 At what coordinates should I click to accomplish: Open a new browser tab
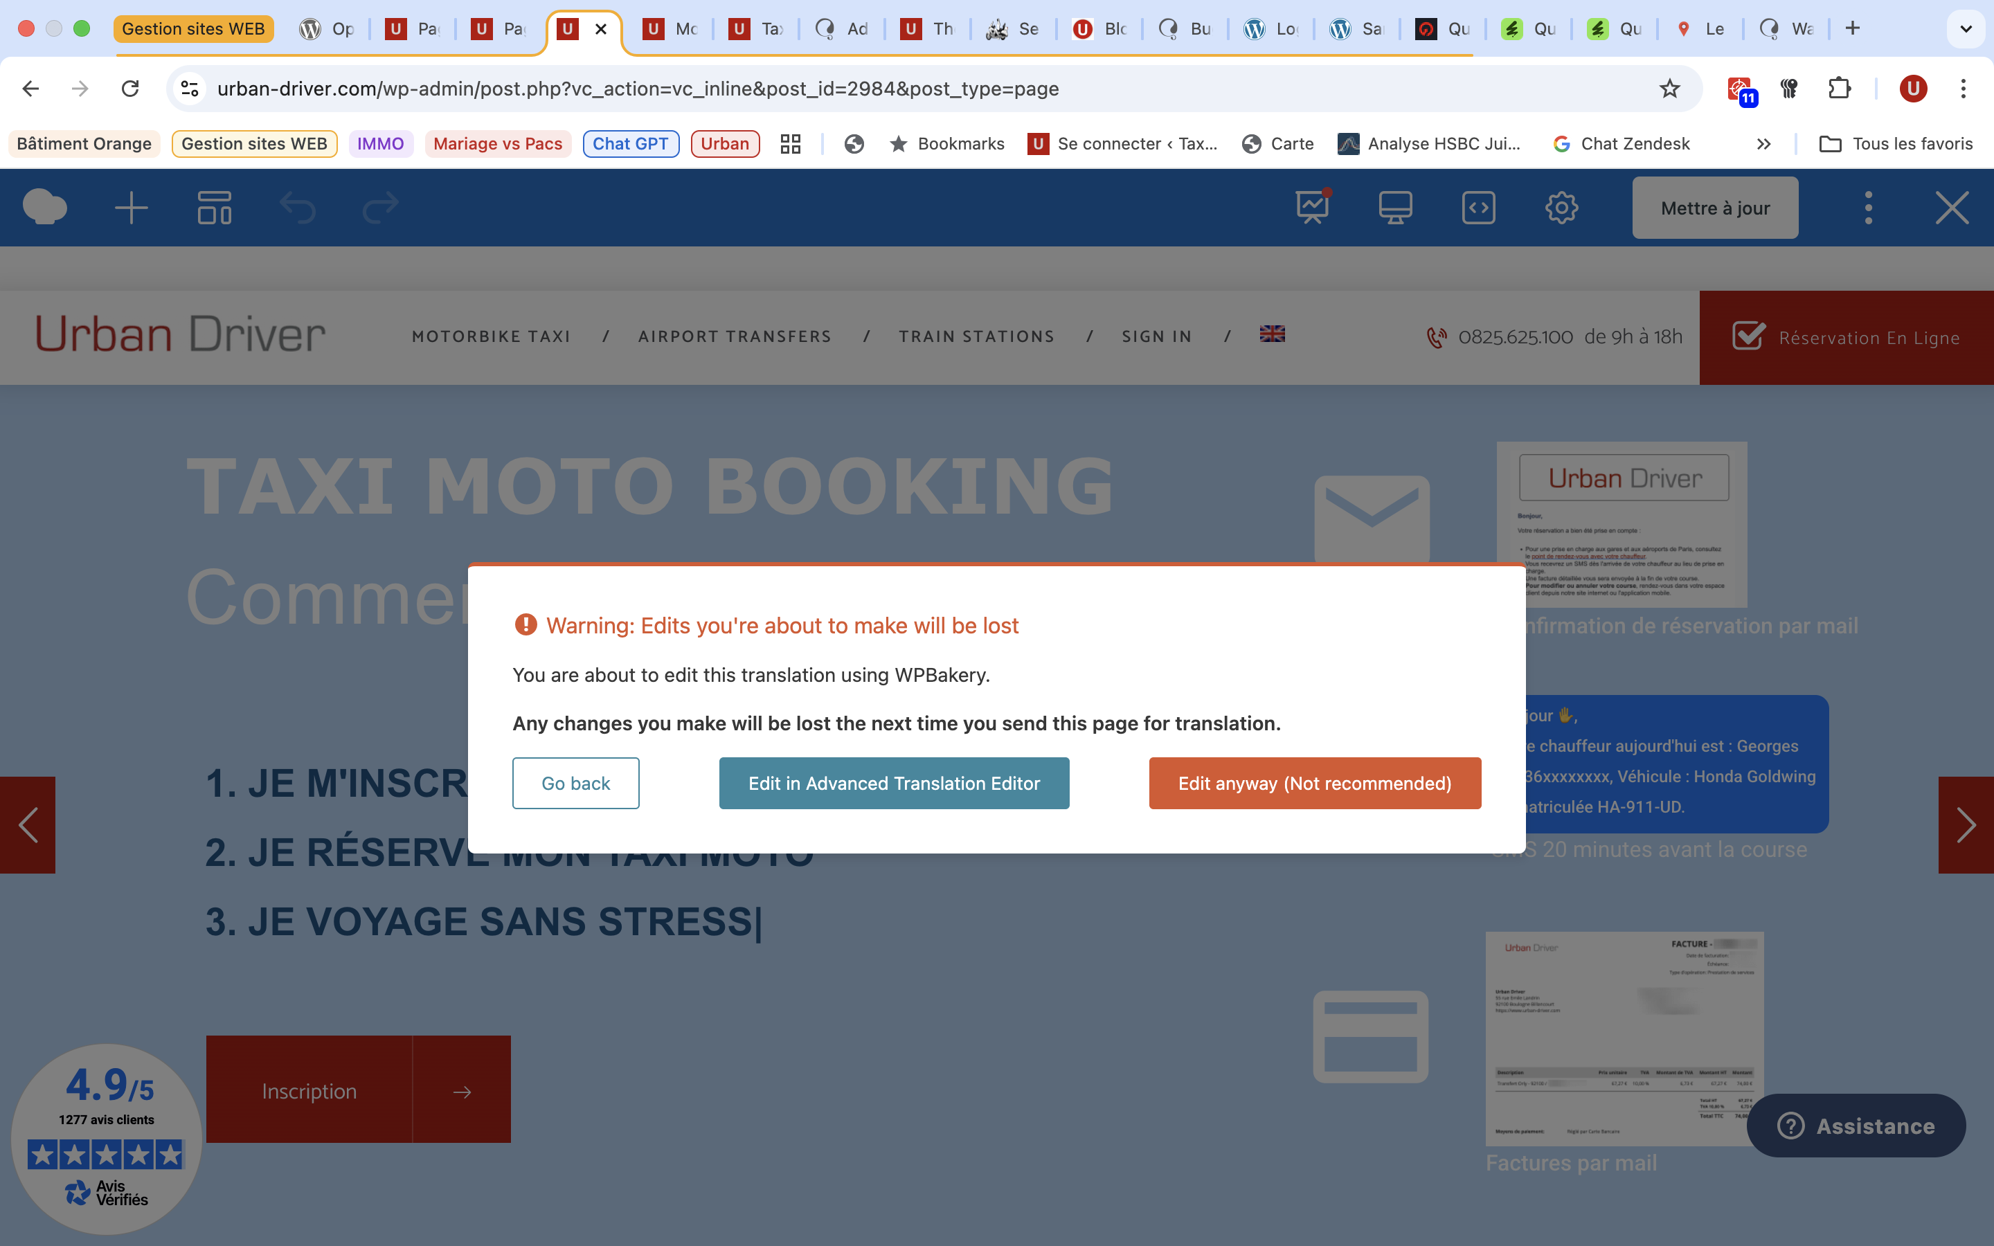(x=1853, y=28)
